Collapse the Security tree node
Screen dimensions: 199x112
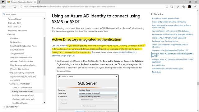(x=7, y=35)
